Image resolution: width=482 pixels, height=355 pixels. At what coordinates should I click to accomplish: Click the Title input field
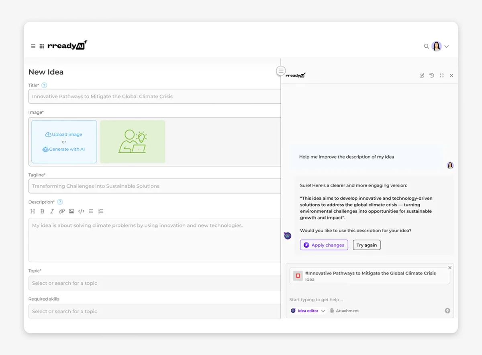(x=154, y=96)
